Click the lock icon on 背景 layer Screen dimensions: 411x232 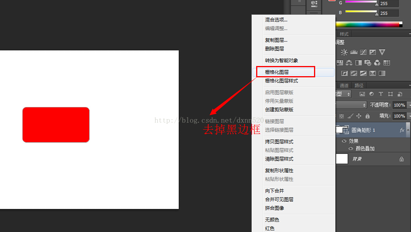pyautogui.click(x=402, y=159)
